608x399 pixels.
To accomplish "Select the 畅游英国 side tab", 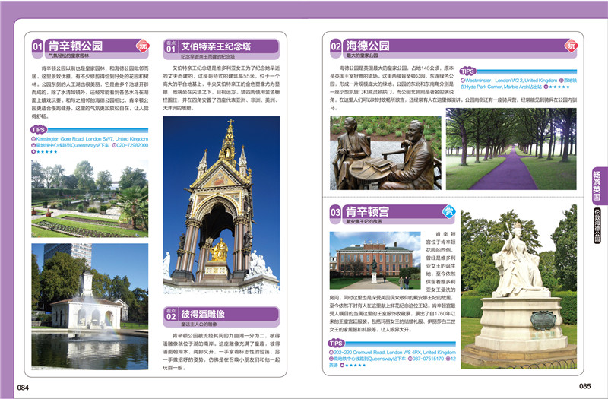I will [597, 185].
